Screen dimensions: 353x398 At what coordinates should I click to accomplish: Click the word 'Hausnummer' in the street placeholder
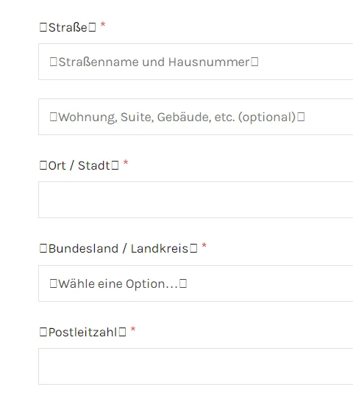click(209, 62)
